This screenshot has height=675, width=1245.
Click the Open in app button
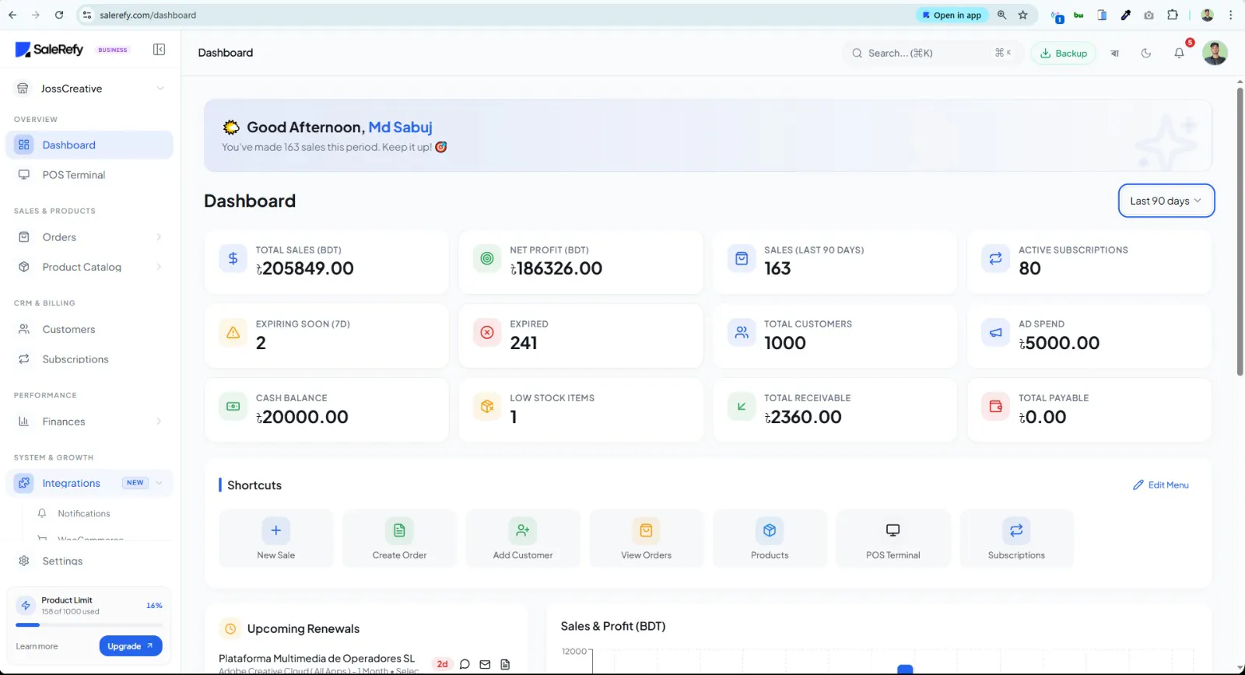tap(951, 15)
